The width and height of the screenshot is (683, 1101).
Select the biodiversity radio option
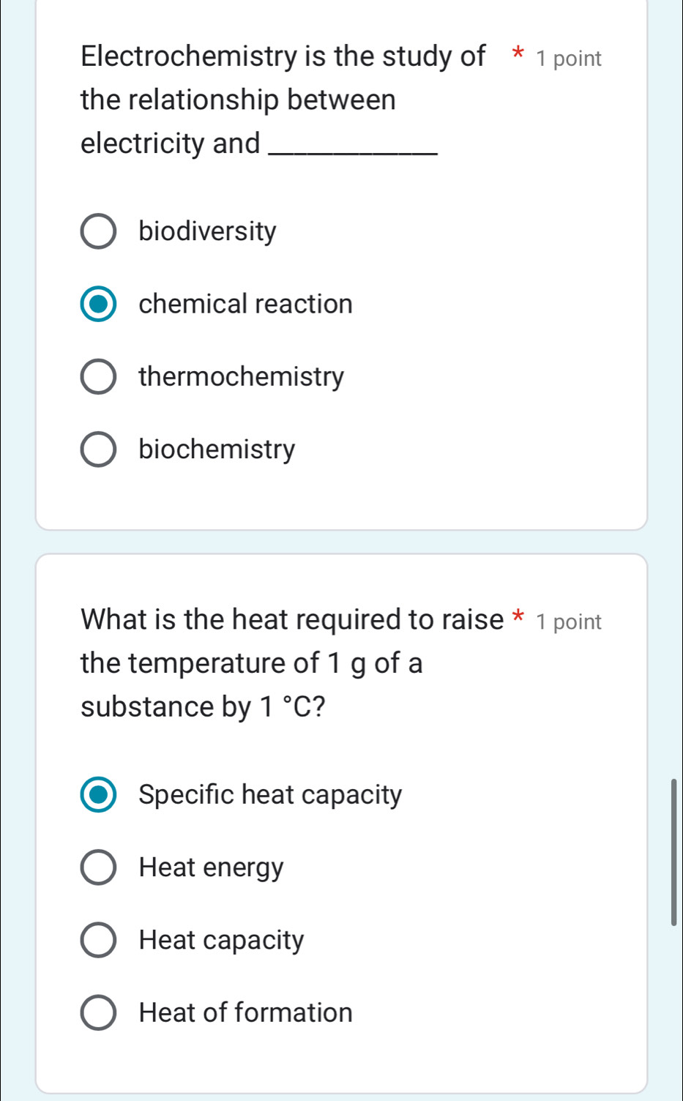coord(97,232)
